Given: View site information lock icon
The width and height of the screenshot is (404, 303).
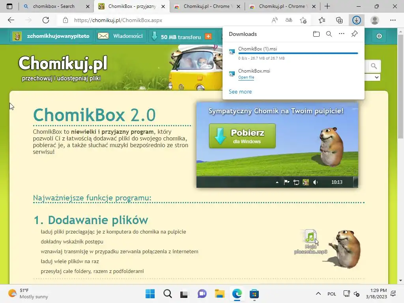Looking at the screenshot, I should pos(65,20).
